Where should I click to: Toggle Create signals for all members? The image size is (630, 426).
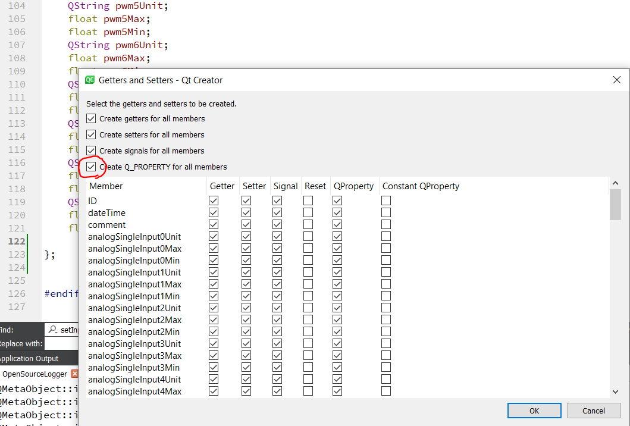click(91, 151)
